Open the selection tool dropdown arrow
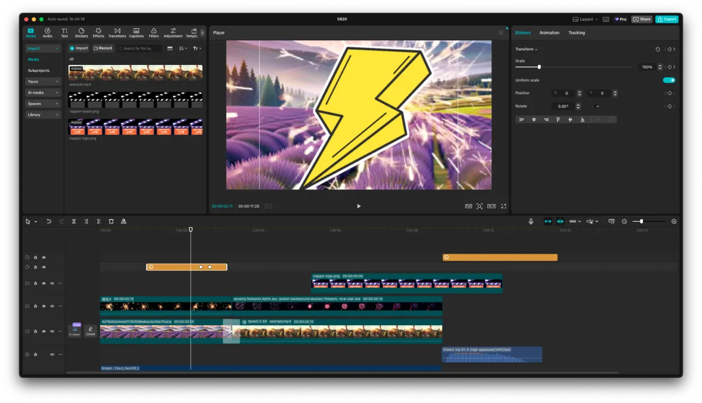This screenshot has width=702, height=403. [x=36, y=222]
